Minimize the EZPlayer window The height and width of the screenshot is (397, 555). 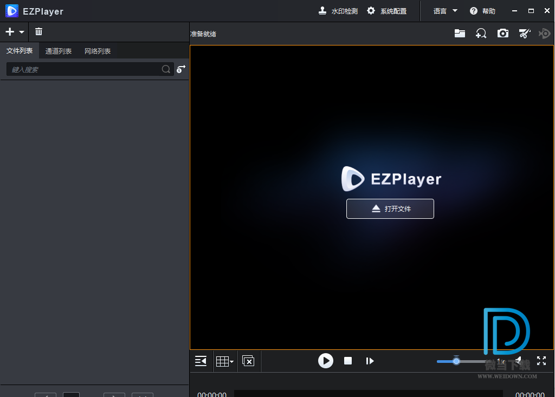[515, 11]
